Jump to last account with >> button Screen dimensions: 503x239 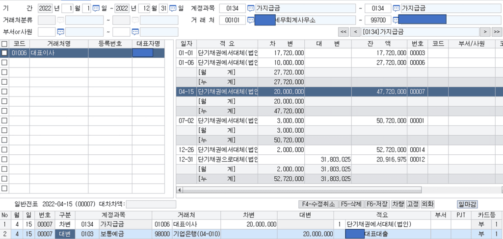[x=497, y=32]
